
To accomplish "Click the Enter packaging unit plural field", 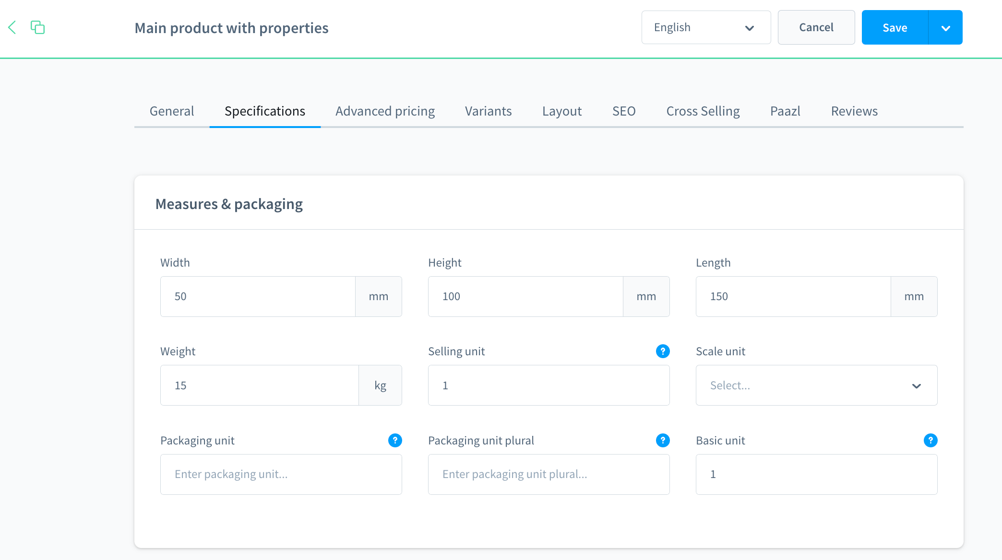I will pyautogui.click(x=549, y=475).
